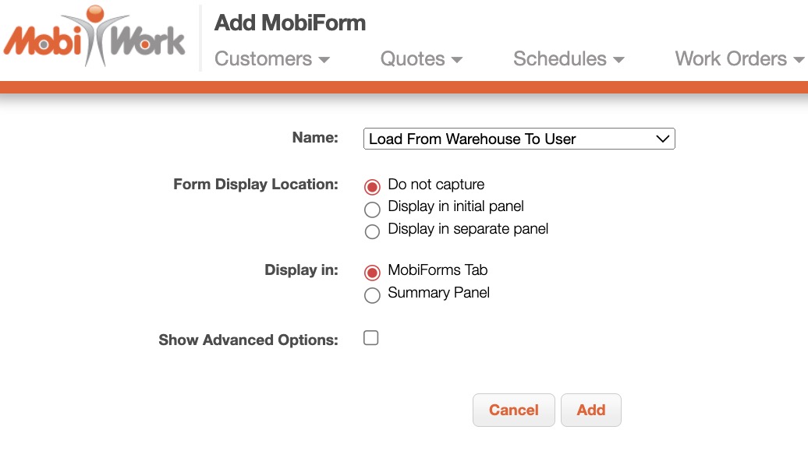Viewport: 808px width, 458px height.
Task: Open the Name combo box
Action: pyautogui.click(x=519, y=139)
